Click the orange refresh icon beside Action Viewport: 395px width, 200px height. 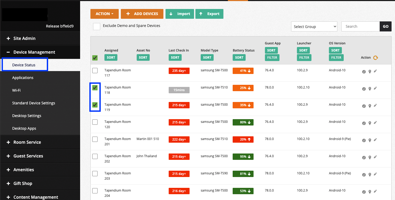pyautogui.click(x=375, y=58)
